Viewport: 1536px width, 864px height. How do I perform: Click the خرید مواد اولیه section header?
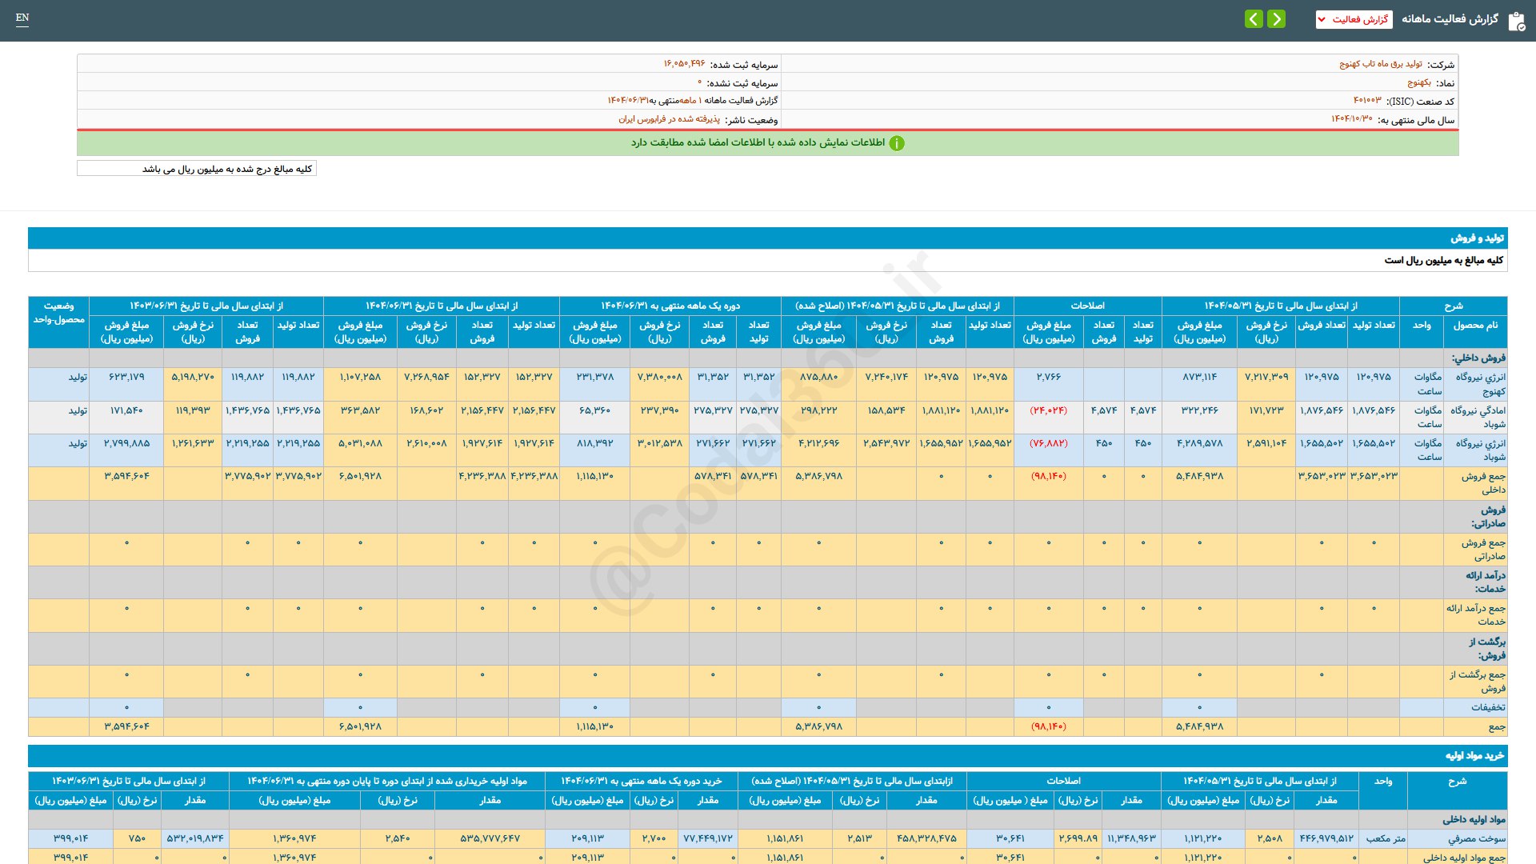pyautogui.click(x=1474, y=756)
